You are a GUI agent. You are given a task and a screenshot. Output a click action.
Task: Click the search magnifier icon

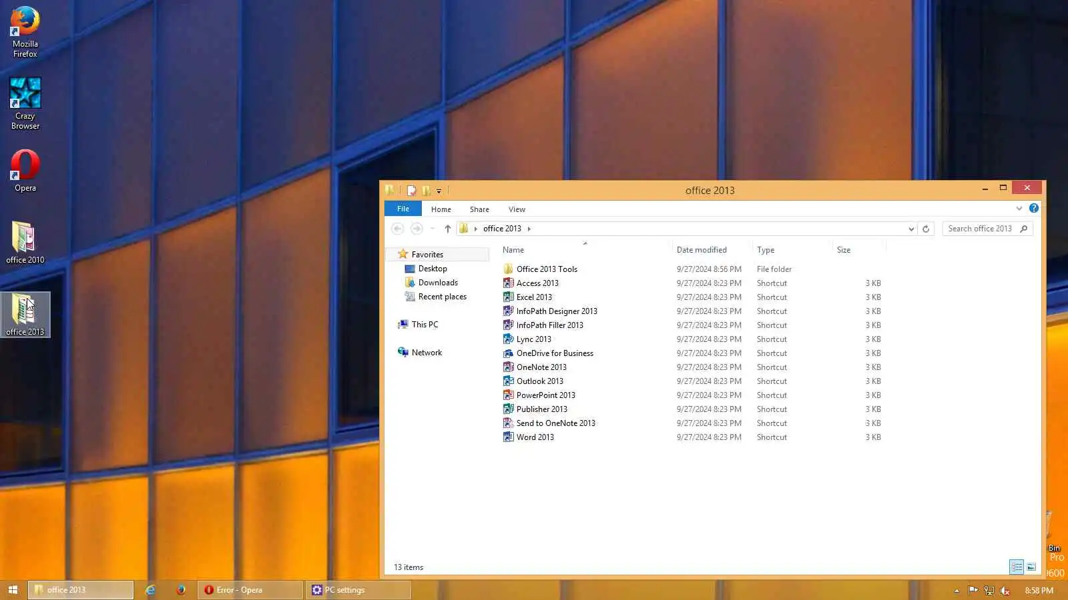[x=1024, y=229]
